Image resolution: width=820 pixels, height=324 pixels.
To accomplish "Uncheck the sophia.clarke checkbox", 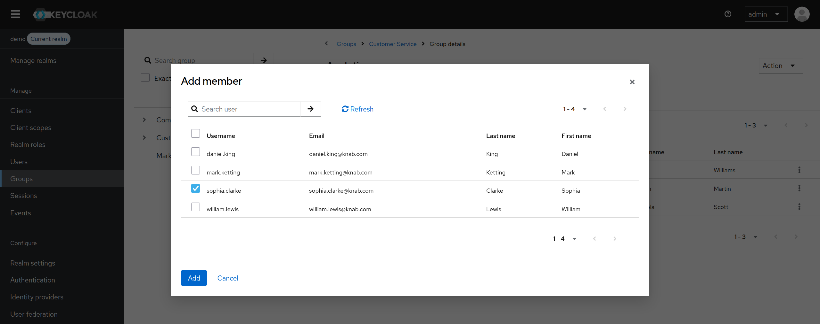I will click(195, 189).
